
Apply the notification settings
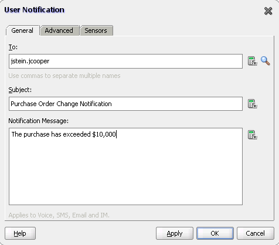coord(175,233)
